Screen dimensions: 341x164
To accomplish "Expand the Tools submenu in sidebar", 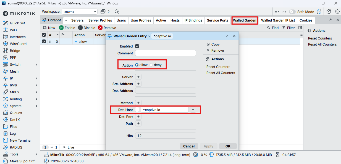I will point(36,154).
